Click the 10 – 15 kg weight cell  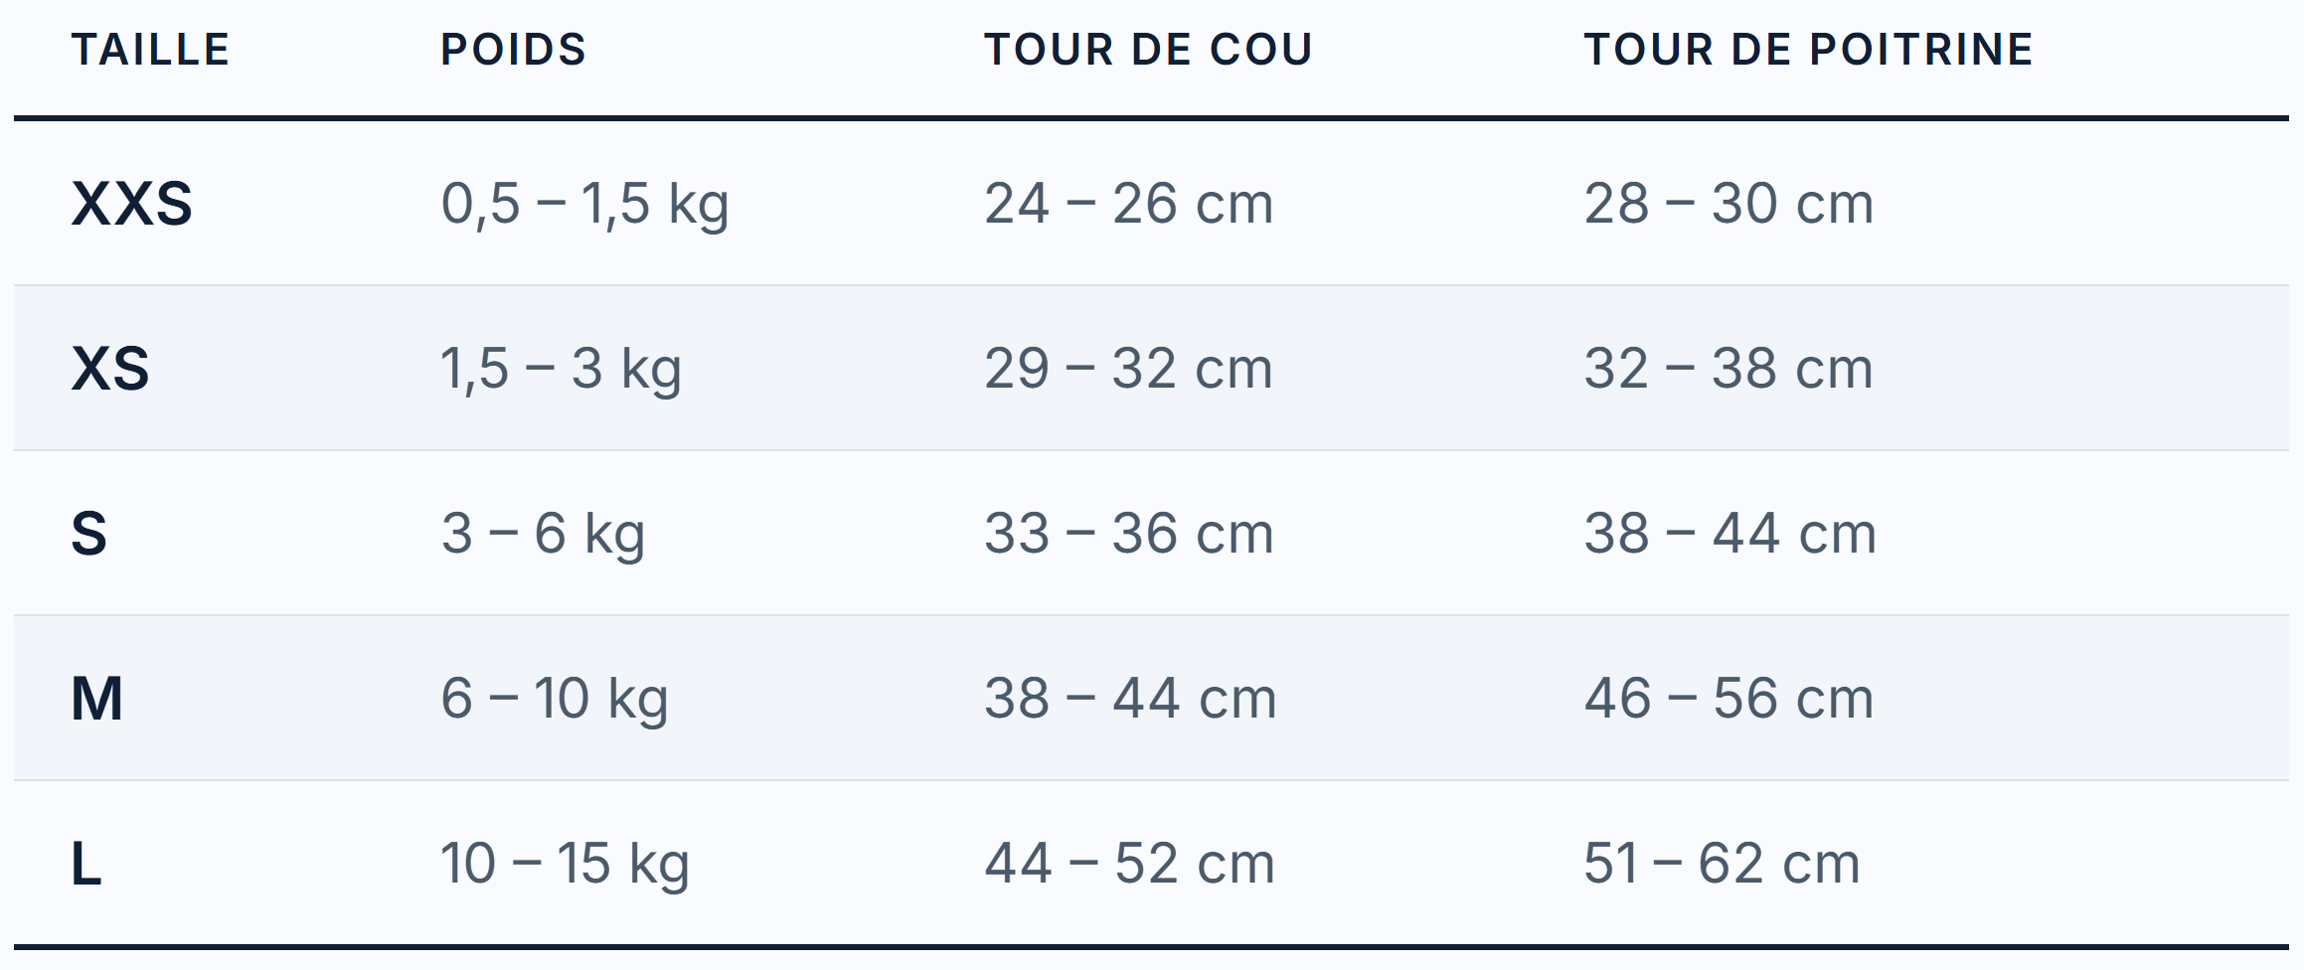pos(565,866)
